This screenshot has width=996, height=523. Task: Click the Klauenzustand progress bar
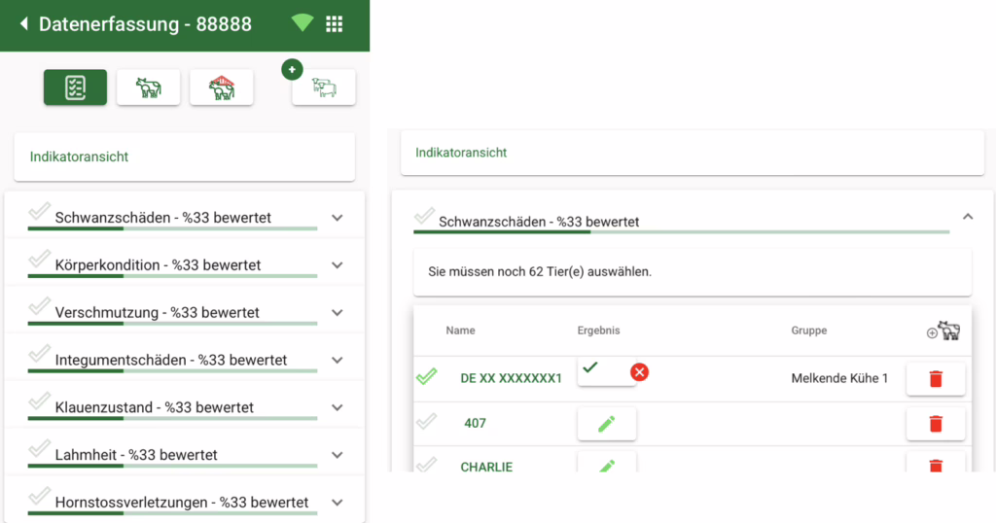tap(172, 418)
